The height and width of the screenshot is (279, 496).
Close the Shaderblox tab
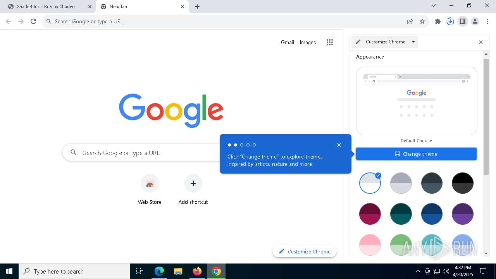tap(90, 7)
